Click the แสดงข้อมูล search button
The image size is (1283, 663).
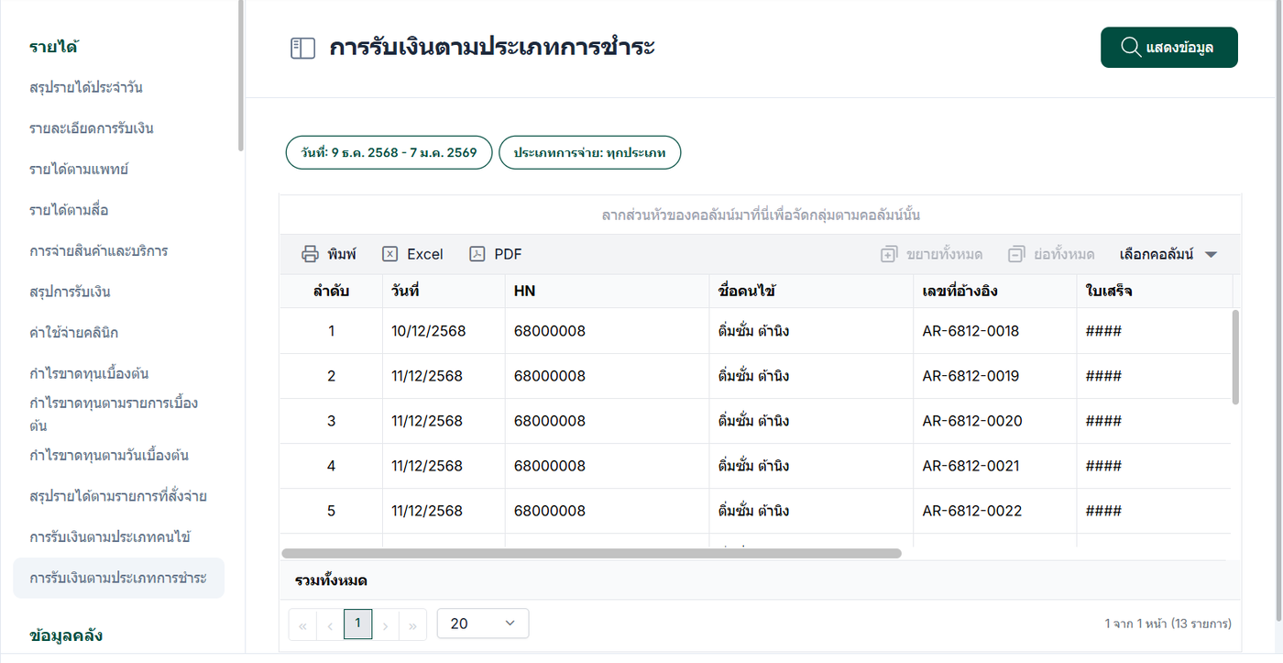[x=1169, y=48]
